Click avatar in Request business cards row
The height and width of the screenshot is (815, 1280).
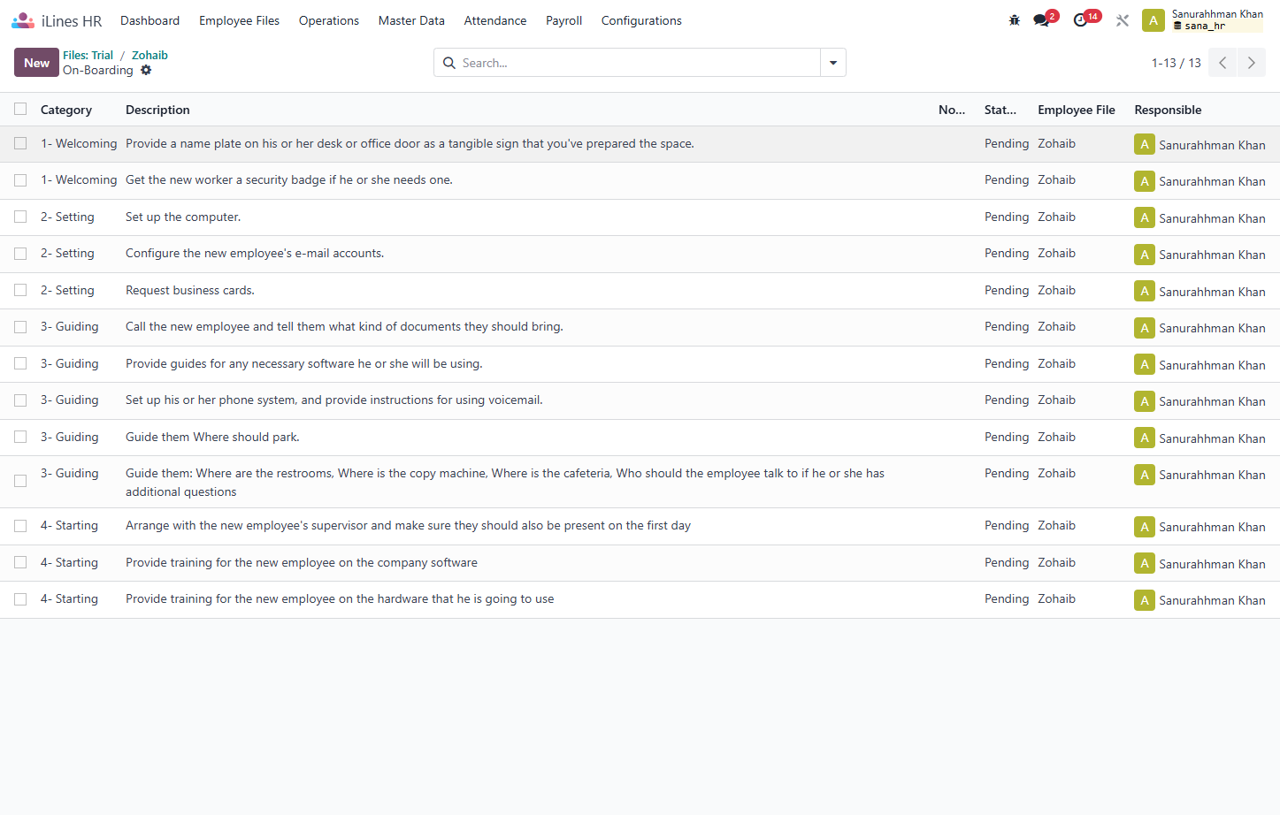coord(1145,291)
